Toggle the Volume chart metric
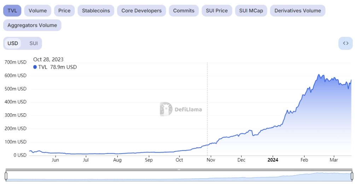Image resolution: width=355 pixels, height=186 pixels. tap(38, 11)
